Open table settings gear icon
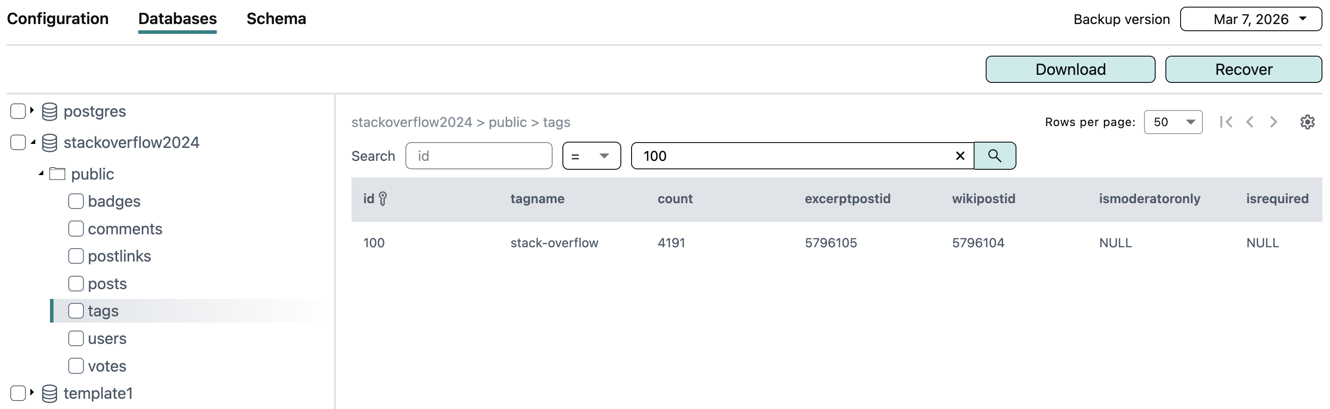This screenshot has width=1330, height=409. pyautogui.click(x=1307, y=122)
